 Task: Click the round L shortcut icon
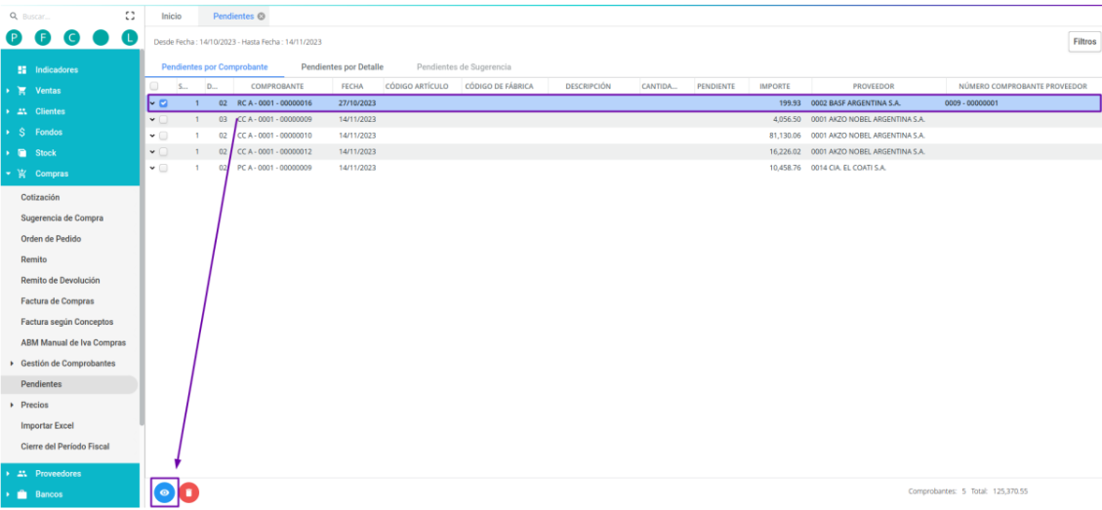tap(129, 38)
